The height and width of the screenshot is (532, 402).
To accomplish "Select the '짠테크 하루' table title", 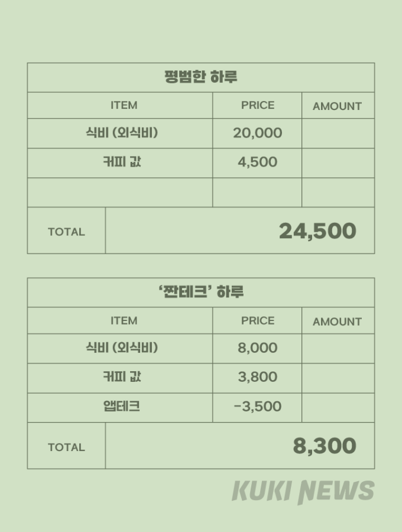I will point(201,292).
